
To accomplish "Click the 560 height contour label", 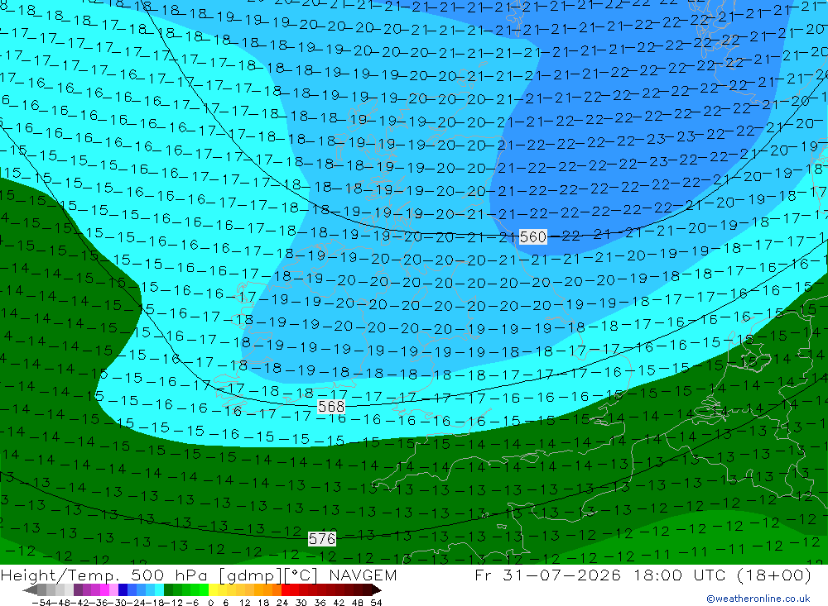I will tap(532, 236).
